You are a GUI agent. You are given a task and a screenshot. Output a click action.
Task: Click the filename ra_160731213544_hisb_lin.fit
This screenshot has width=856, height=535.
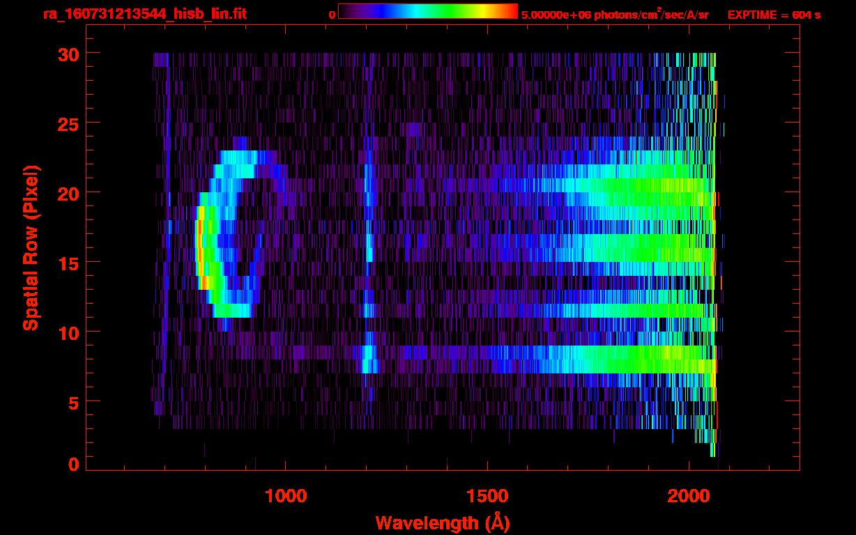click(x=144, y=15)
